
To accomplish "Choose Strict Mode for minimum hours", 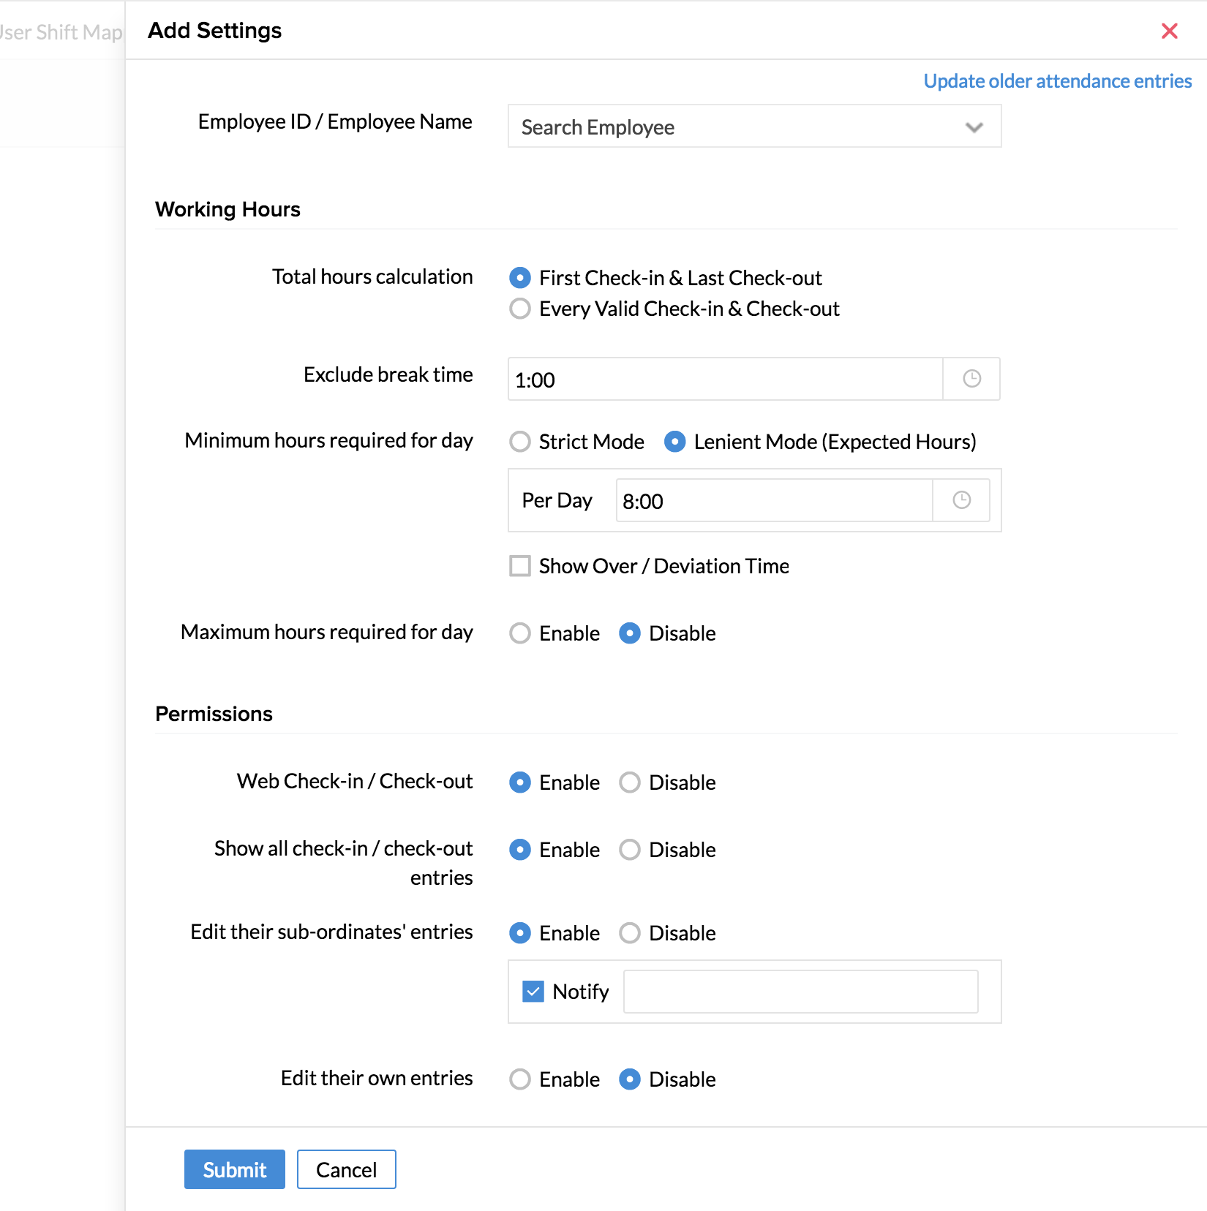I will coord(520,442).
